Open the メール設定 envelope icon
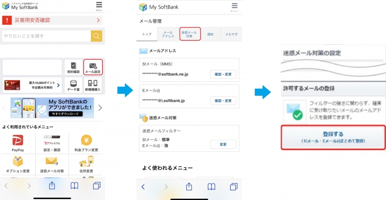Image resolution: width=386 pixels, height=200 pixels. [93, 67]
